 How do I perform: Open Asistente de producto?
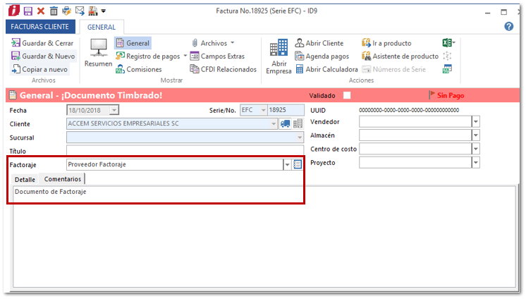[400, 56]
